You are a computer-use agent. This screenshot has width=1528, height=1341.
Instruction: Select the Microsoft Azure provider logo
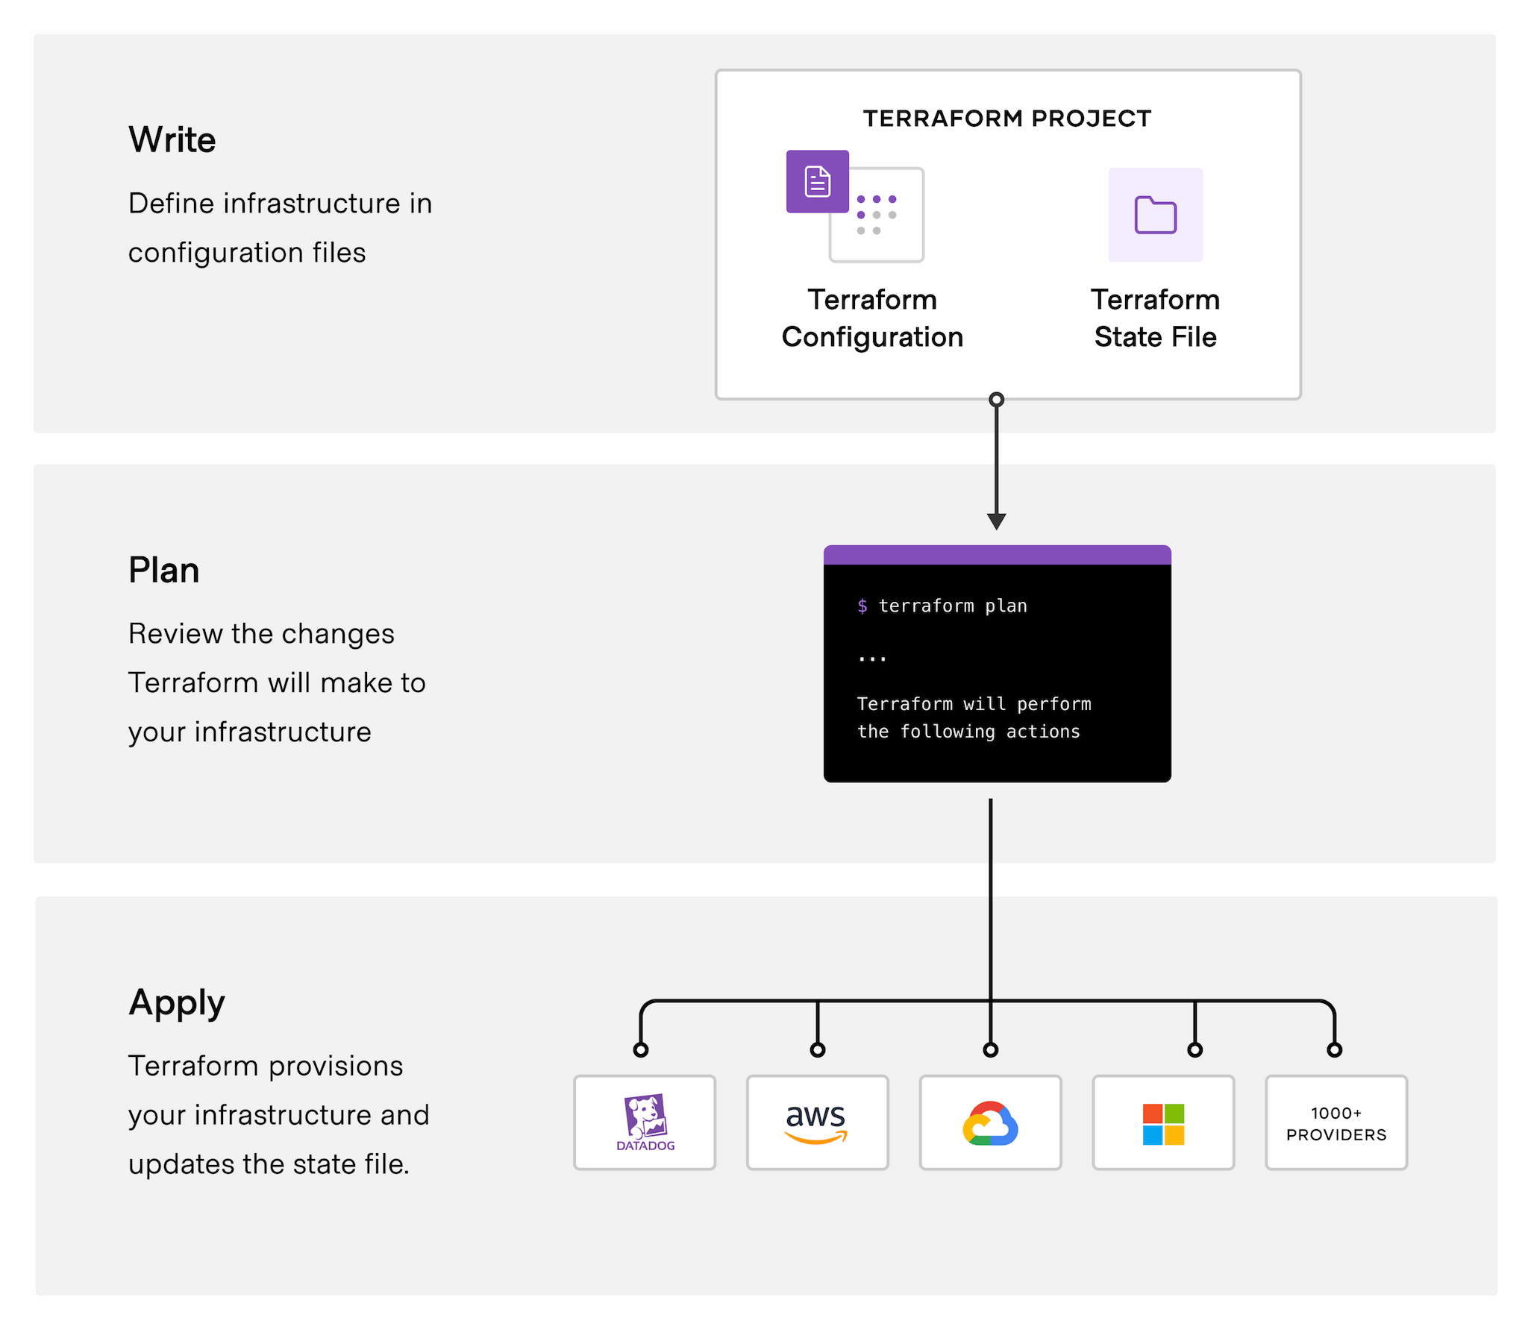(1162, 1122)
